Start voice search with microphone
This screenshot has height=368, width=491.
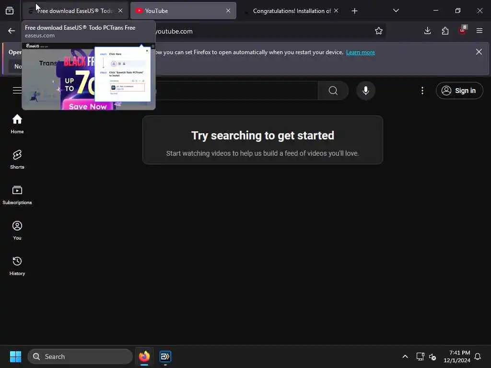(x=365, y=91)
